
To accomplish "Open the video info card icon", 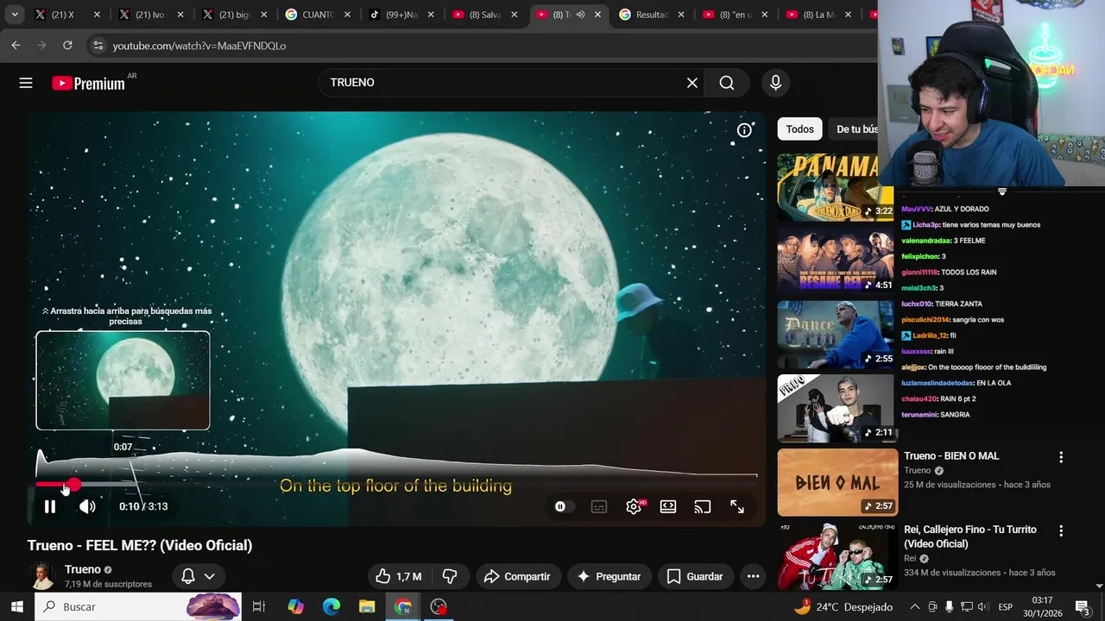I will (x=744, y=130).
